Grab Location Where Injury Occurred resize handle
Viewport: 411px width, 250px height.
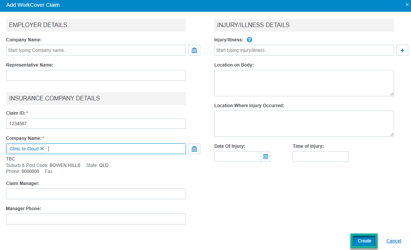point(392,135)
